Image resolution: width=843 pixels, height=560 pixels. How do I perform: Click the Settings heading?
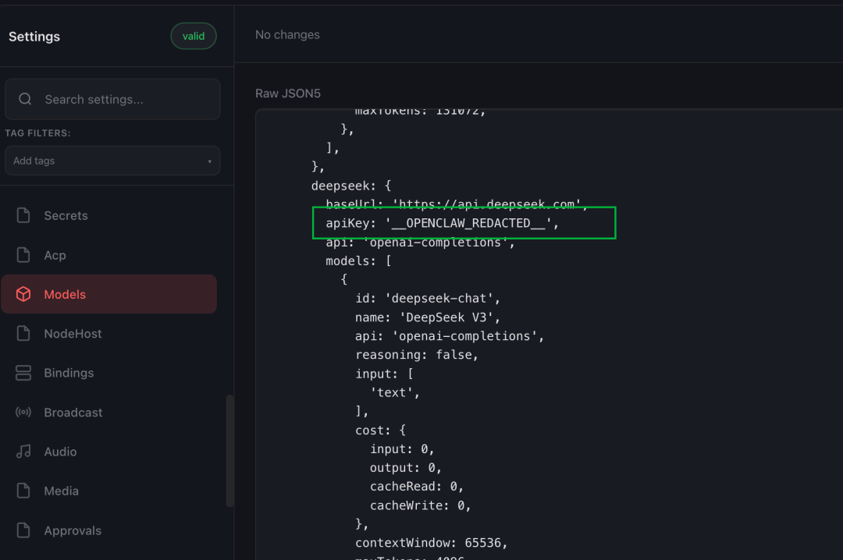pyautogui.click(x=34, y=37)
